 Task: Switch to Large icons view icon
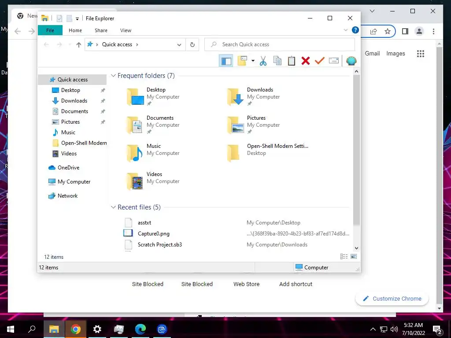point(354,257)
